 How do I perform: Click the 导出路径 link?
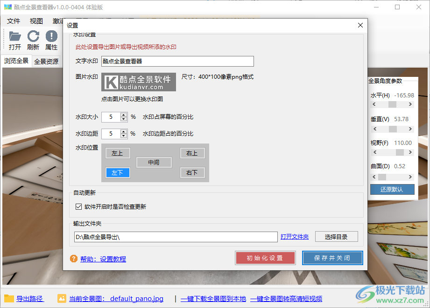(29, 299)
